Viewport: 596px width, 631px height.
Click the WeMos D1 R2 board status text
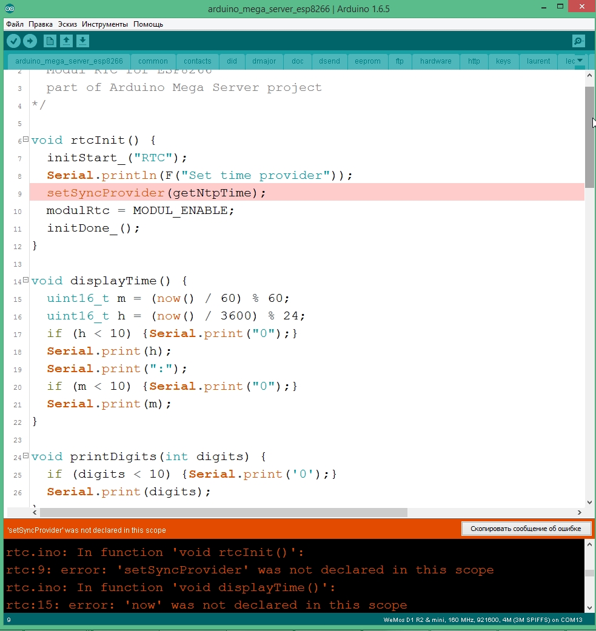pos(483,619)
